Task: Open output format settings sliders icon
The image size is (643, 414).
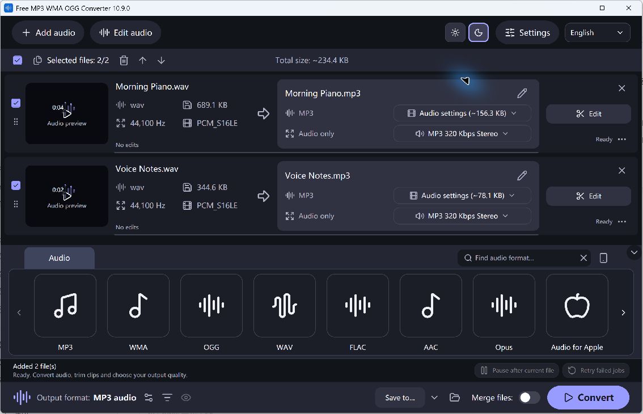Action: tap(149, 397)
